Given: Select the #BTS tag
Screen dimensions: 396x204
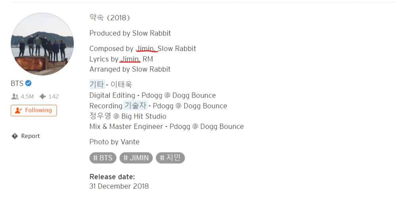Looking at the screenshot, I should 103,158.
